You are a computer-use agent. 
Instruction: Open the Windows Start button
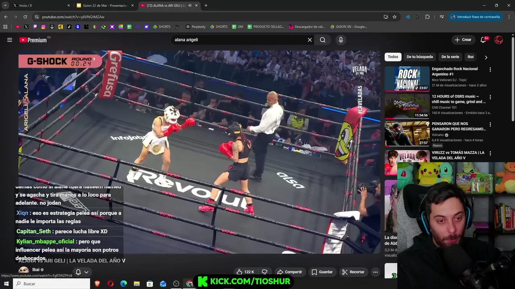(6, 284)
